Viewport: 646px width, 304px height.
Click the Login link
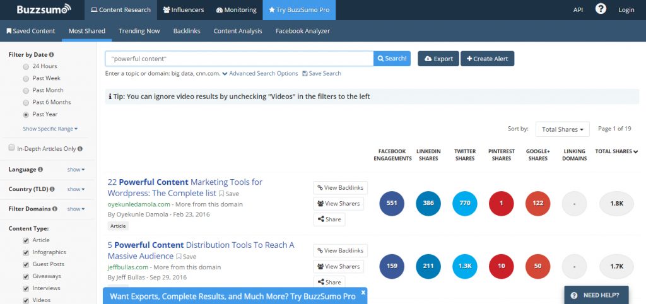point(626,10)
